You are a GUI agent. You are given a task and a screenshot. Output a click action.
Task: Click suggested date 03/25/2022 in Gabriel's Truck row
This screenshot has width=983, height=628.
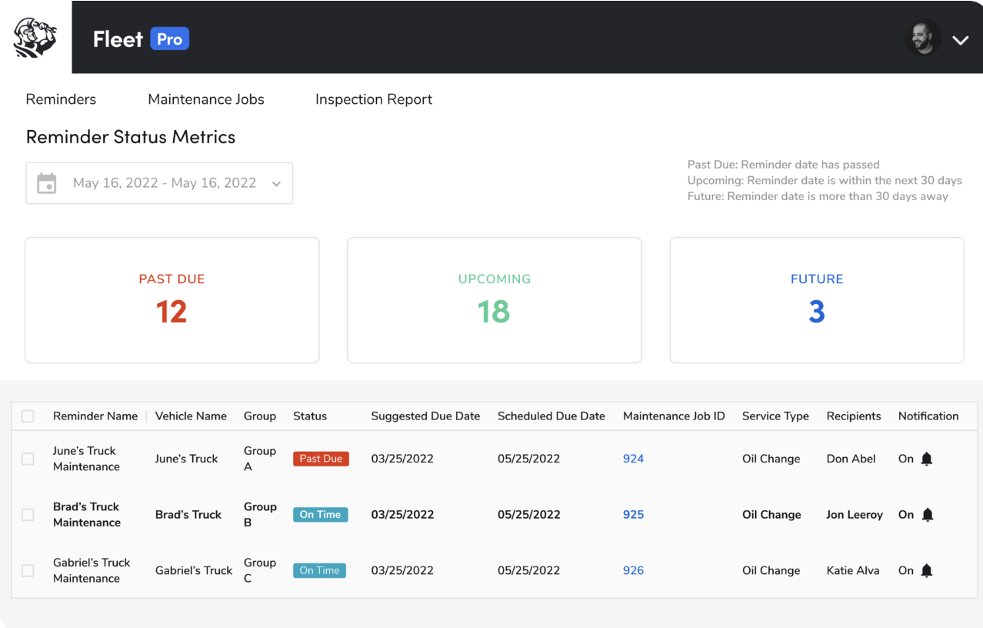(x=402, y=570)
